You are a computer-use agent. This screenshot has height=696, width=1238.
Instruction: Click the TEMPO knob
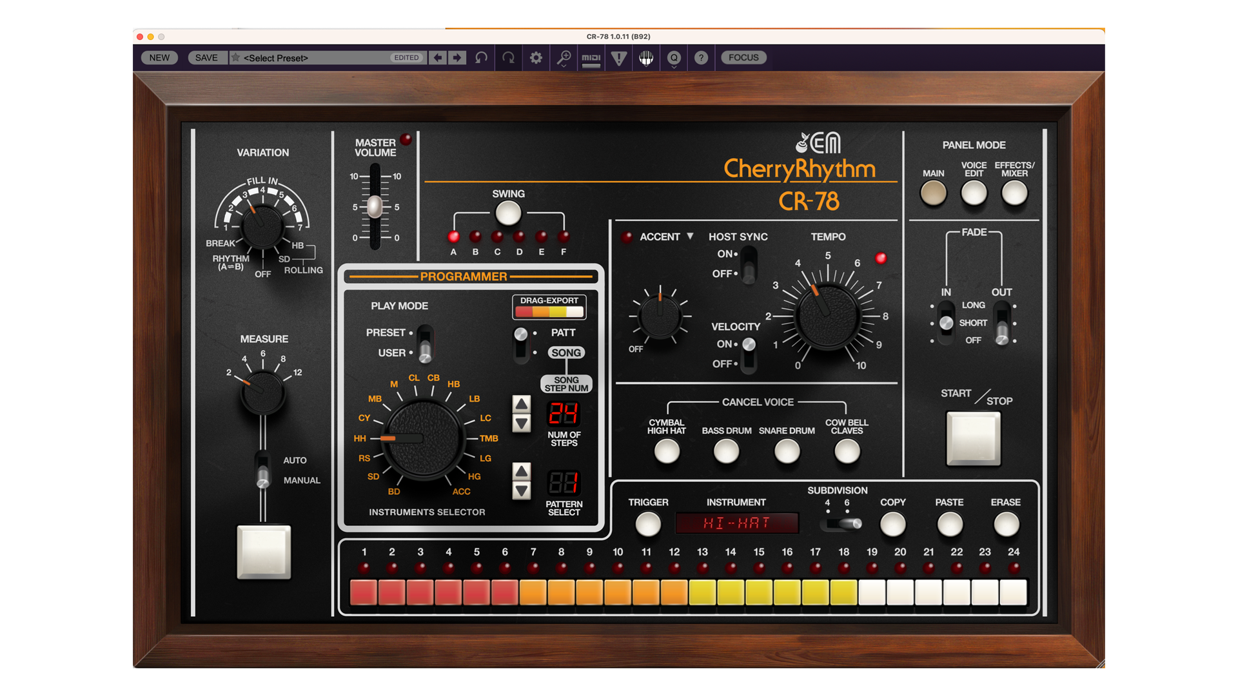point(828,316)
